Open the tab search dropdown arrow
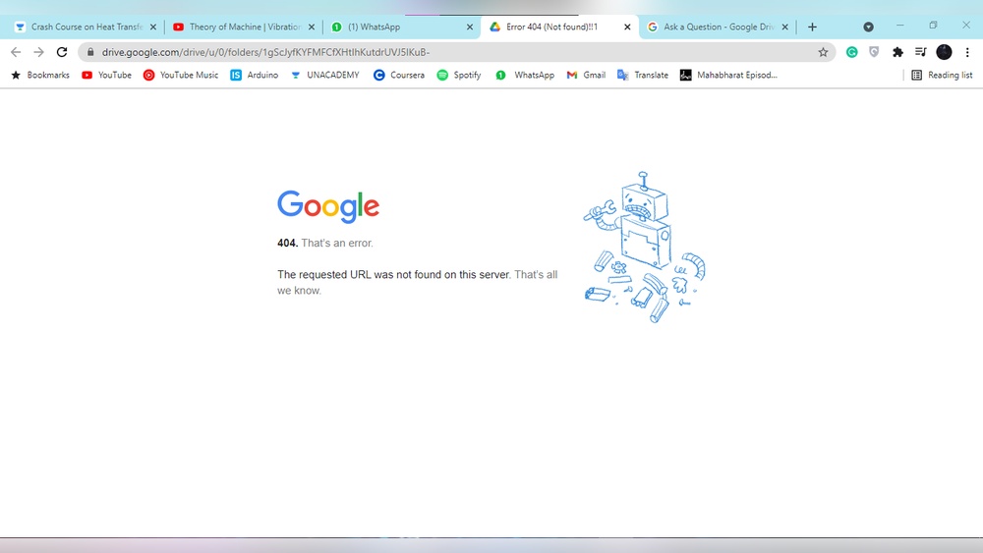This screenshot has width=983, height=553. click(x=868, y=27)
